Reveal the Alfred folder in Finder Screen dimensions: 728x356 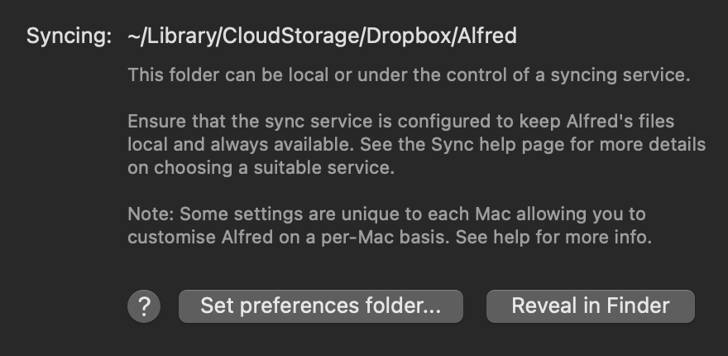click(590, 306)
